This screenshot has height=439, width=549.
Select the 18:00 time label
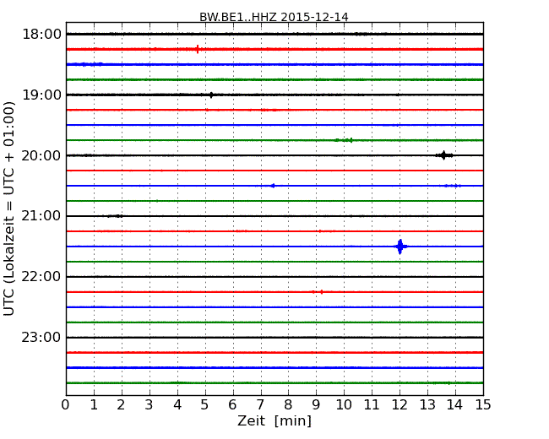click(41, 35)
